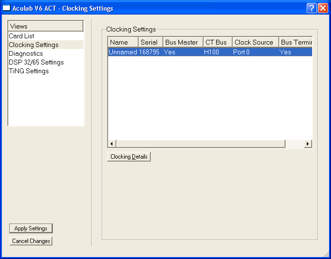The height and width of the screenshot is (259, 331).
Task: Click the Port 0 clock source cell
Action: [x=241, y=52]
